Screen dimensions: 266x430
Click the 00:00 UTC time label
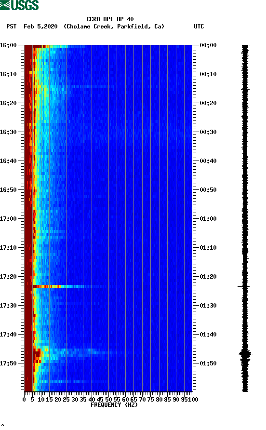coord(208,45)
